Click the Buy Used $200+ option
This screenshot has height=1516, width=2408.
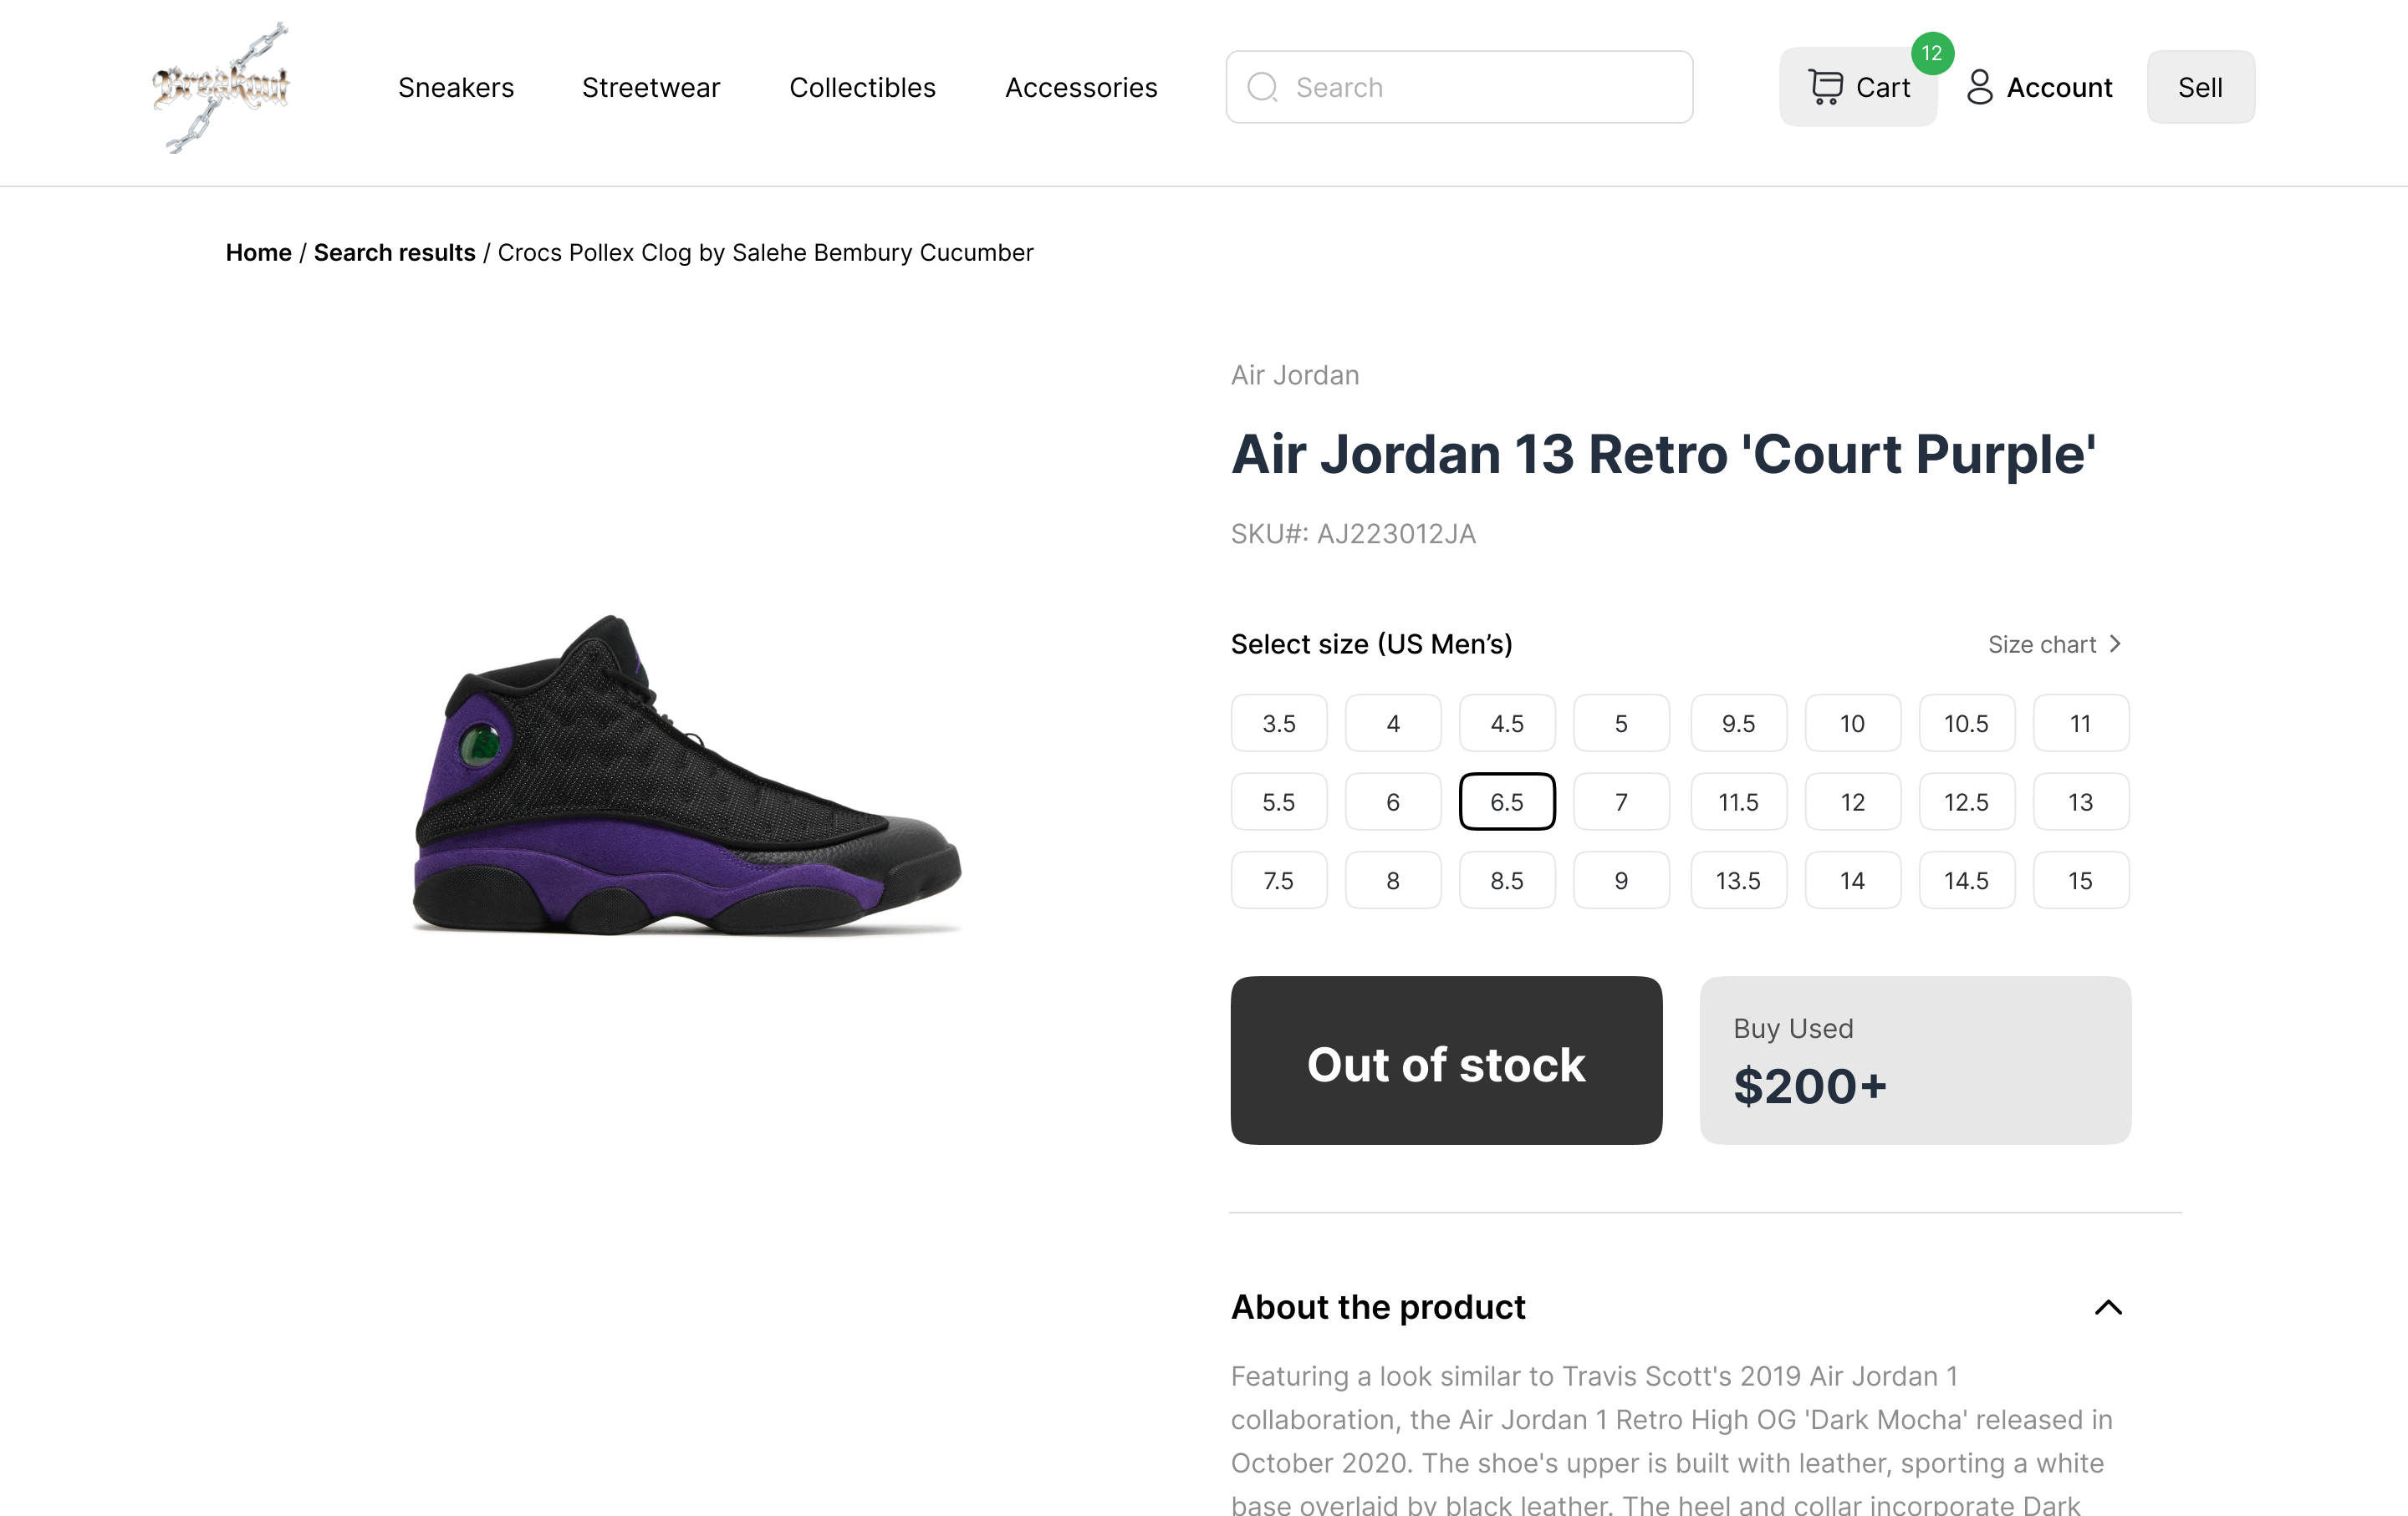[x=1914, y=1061]
